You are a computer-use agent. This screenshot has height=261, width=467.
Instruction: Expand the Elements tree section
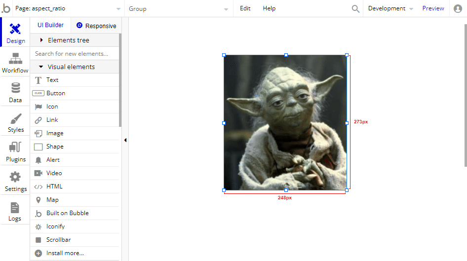(x=75, y=40)
